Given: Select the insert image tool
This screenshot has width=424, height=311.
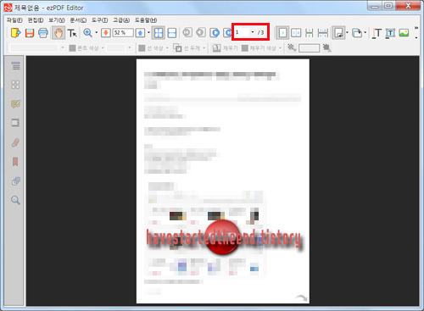Looking at the screenshot, I should (x=404, y=33).
